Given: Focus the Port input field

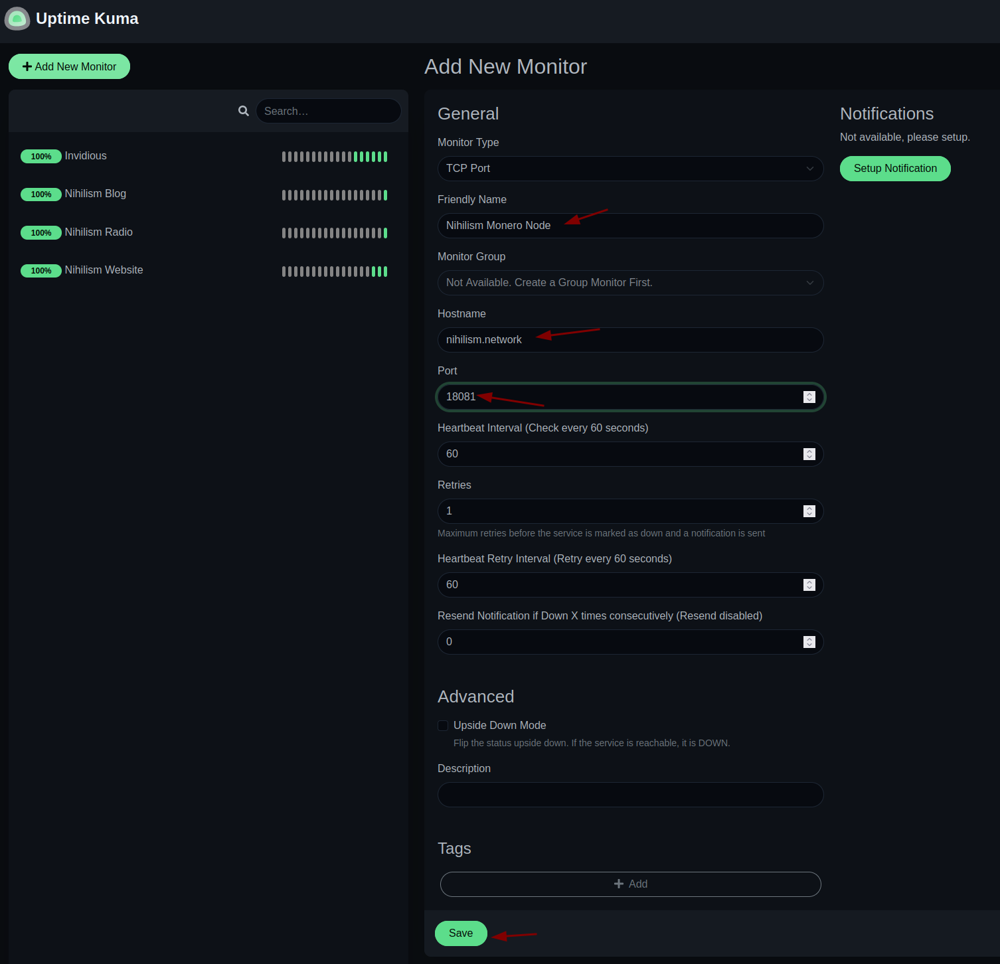Looking at the screenshot, I should click(630, 397).
